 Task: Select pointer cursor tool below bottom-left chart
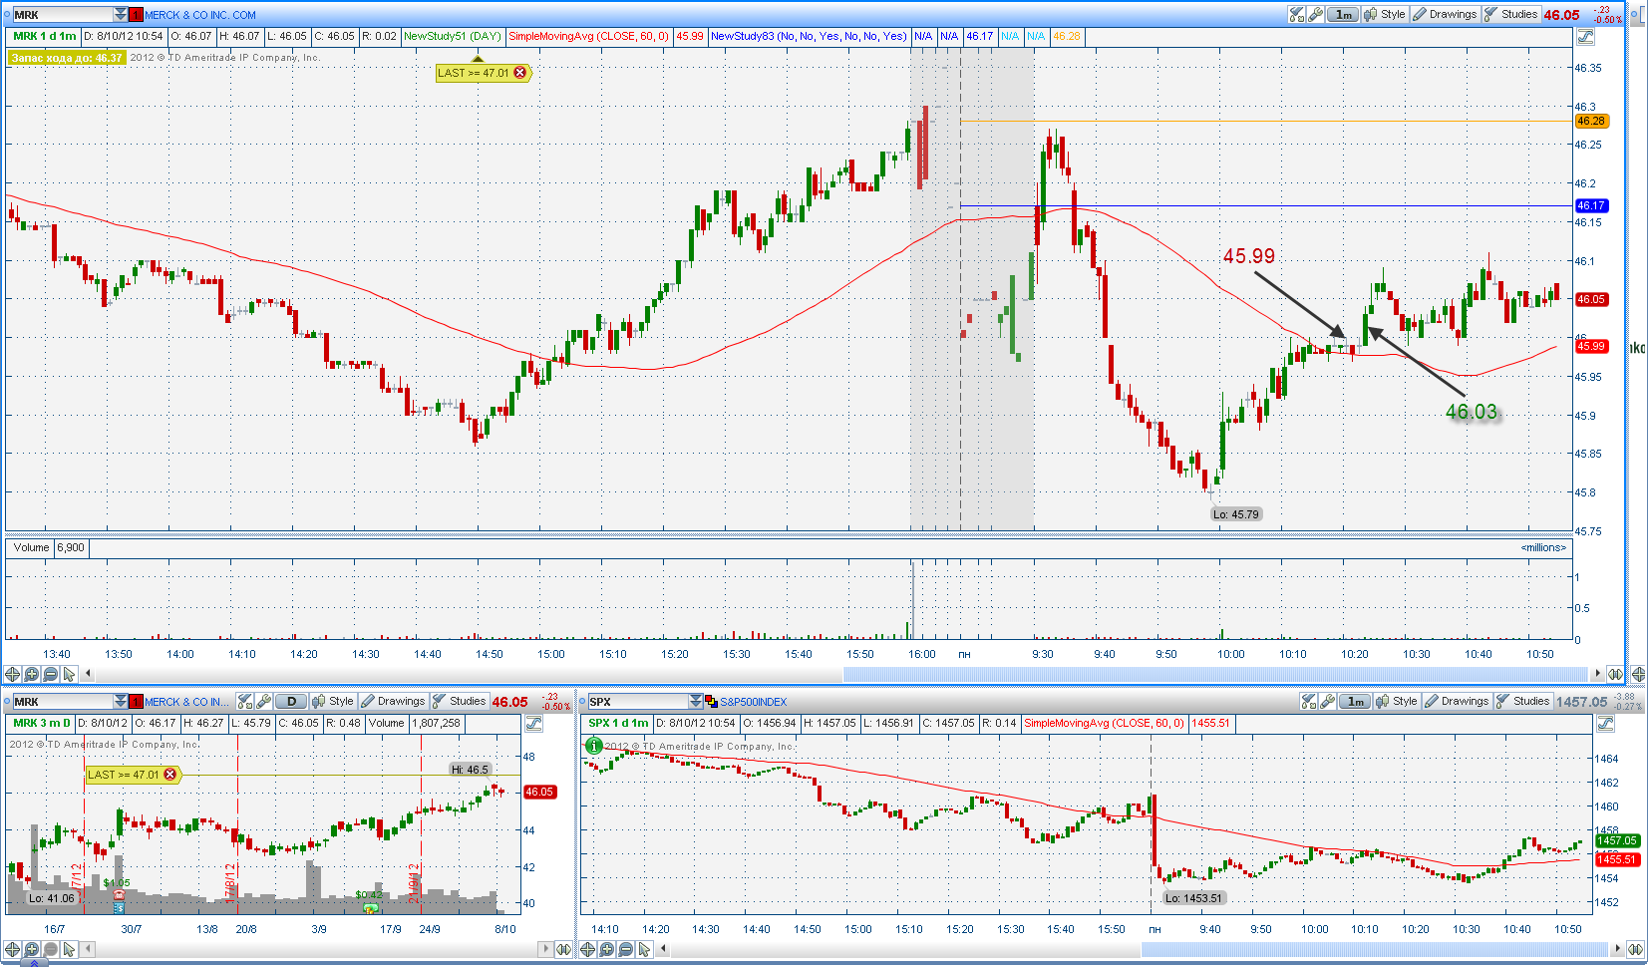click(70, 949)
